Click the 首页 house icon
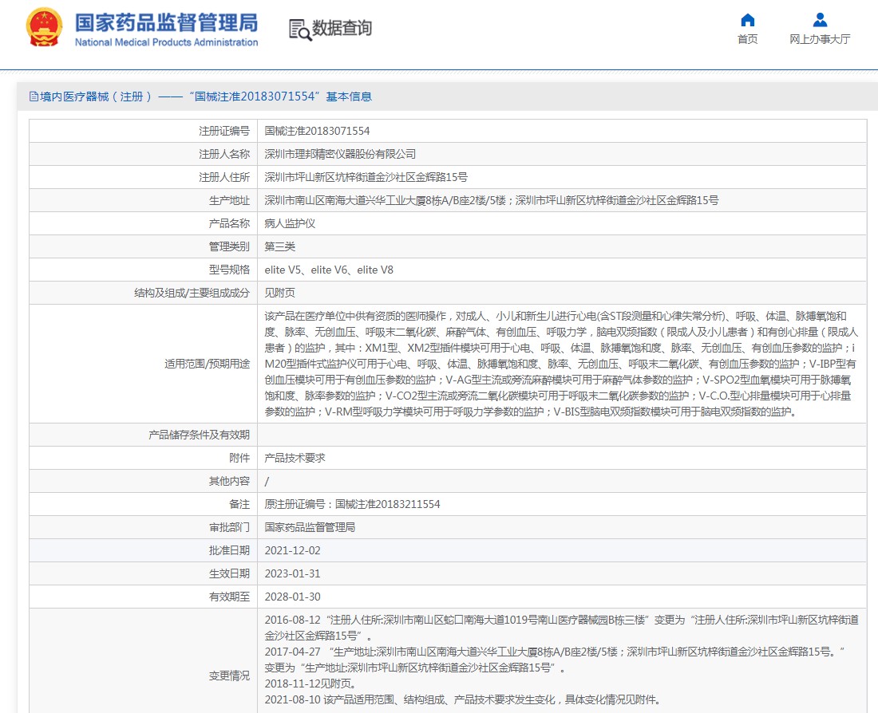Viewport: 878px width, 713px height. (747, 21)
